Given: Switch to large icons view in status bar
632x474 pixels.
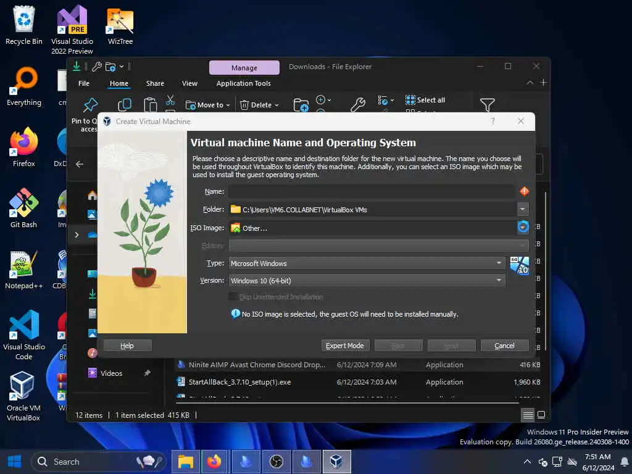Looking at the screenshot, I should coord(541,415).
